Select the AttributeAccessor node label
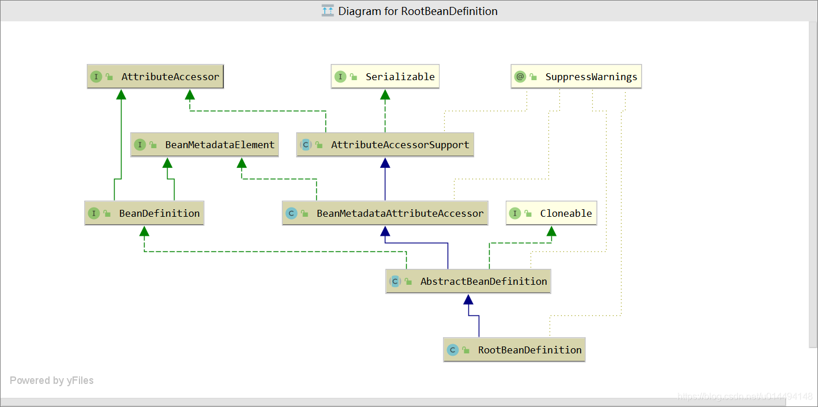Viewport: 818px width, 407px height. point(171,77)
